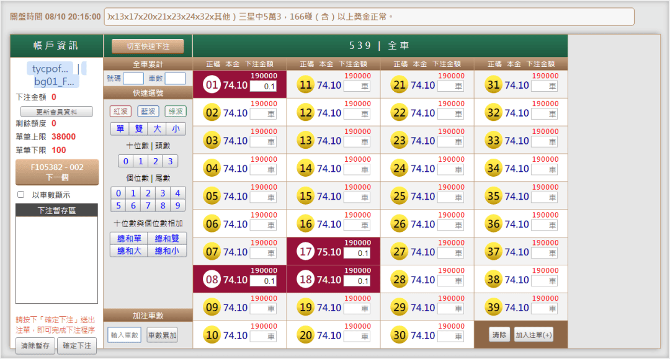Pick the yellow ball numbered 05
The image size is (670, 359).
coord(212,196)
